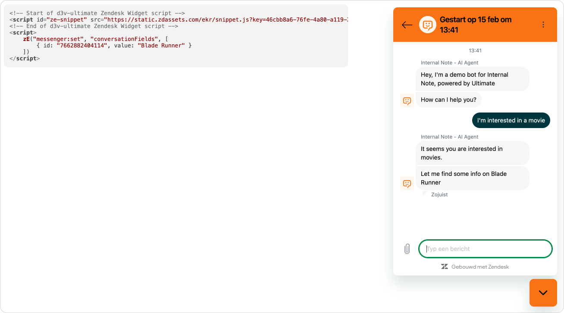Click the bot avatar icon in the orange header
Viewport: 564px width, 313px height.
click(x=427, y=25)
